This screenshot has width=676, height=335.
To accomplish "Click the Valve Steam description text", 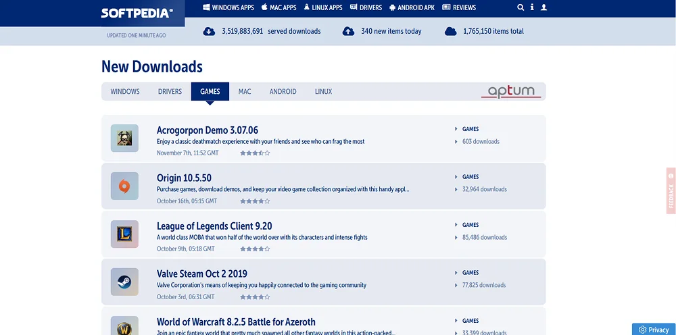I will pyautogui.click(x=261, y=285).
